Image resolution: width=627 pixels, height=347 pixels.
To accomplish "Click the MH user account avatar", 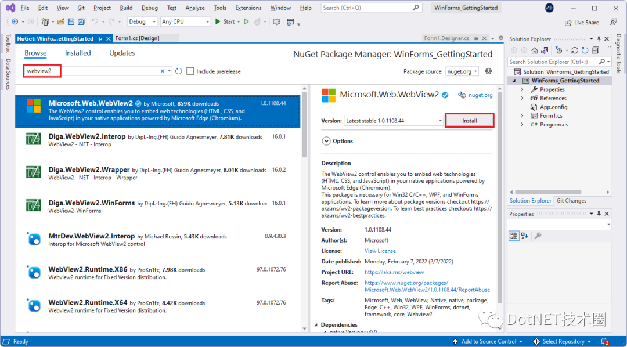I will [x=550, y=8].
